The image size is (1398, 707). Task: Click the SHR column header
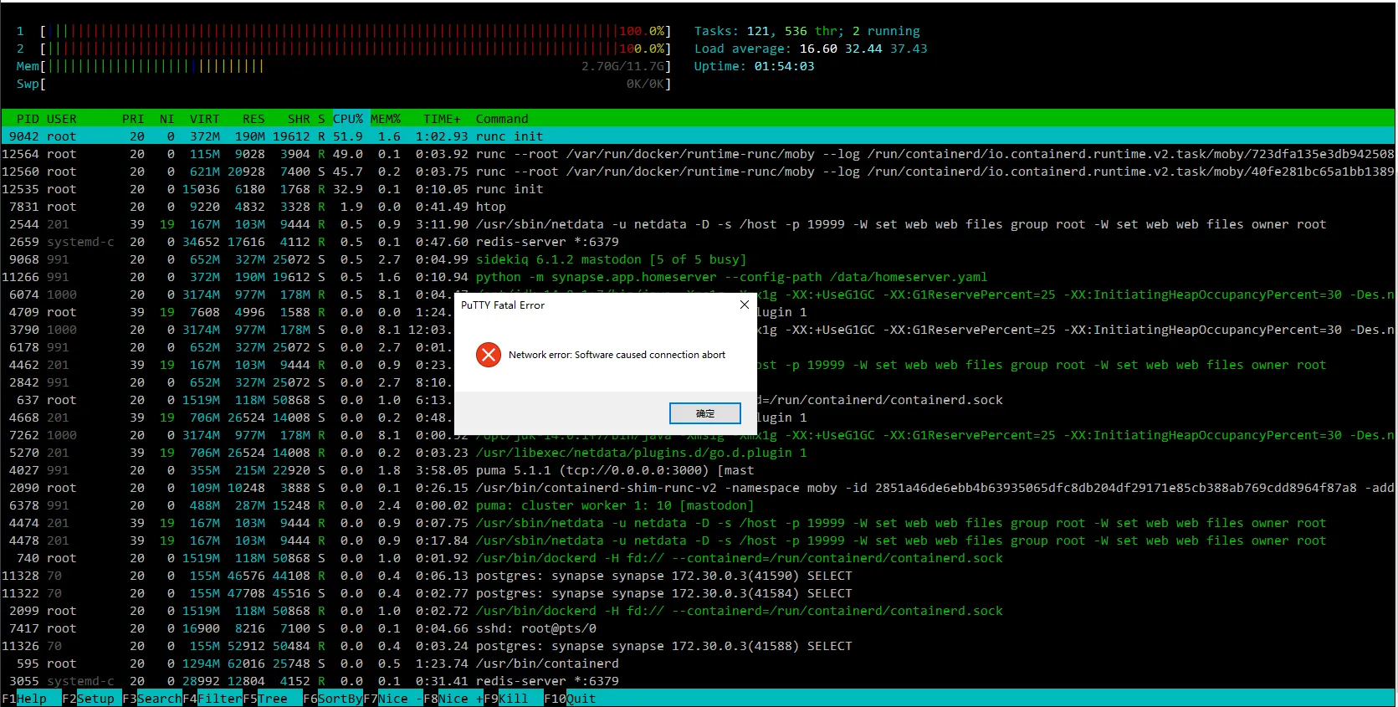pos(299,119)
